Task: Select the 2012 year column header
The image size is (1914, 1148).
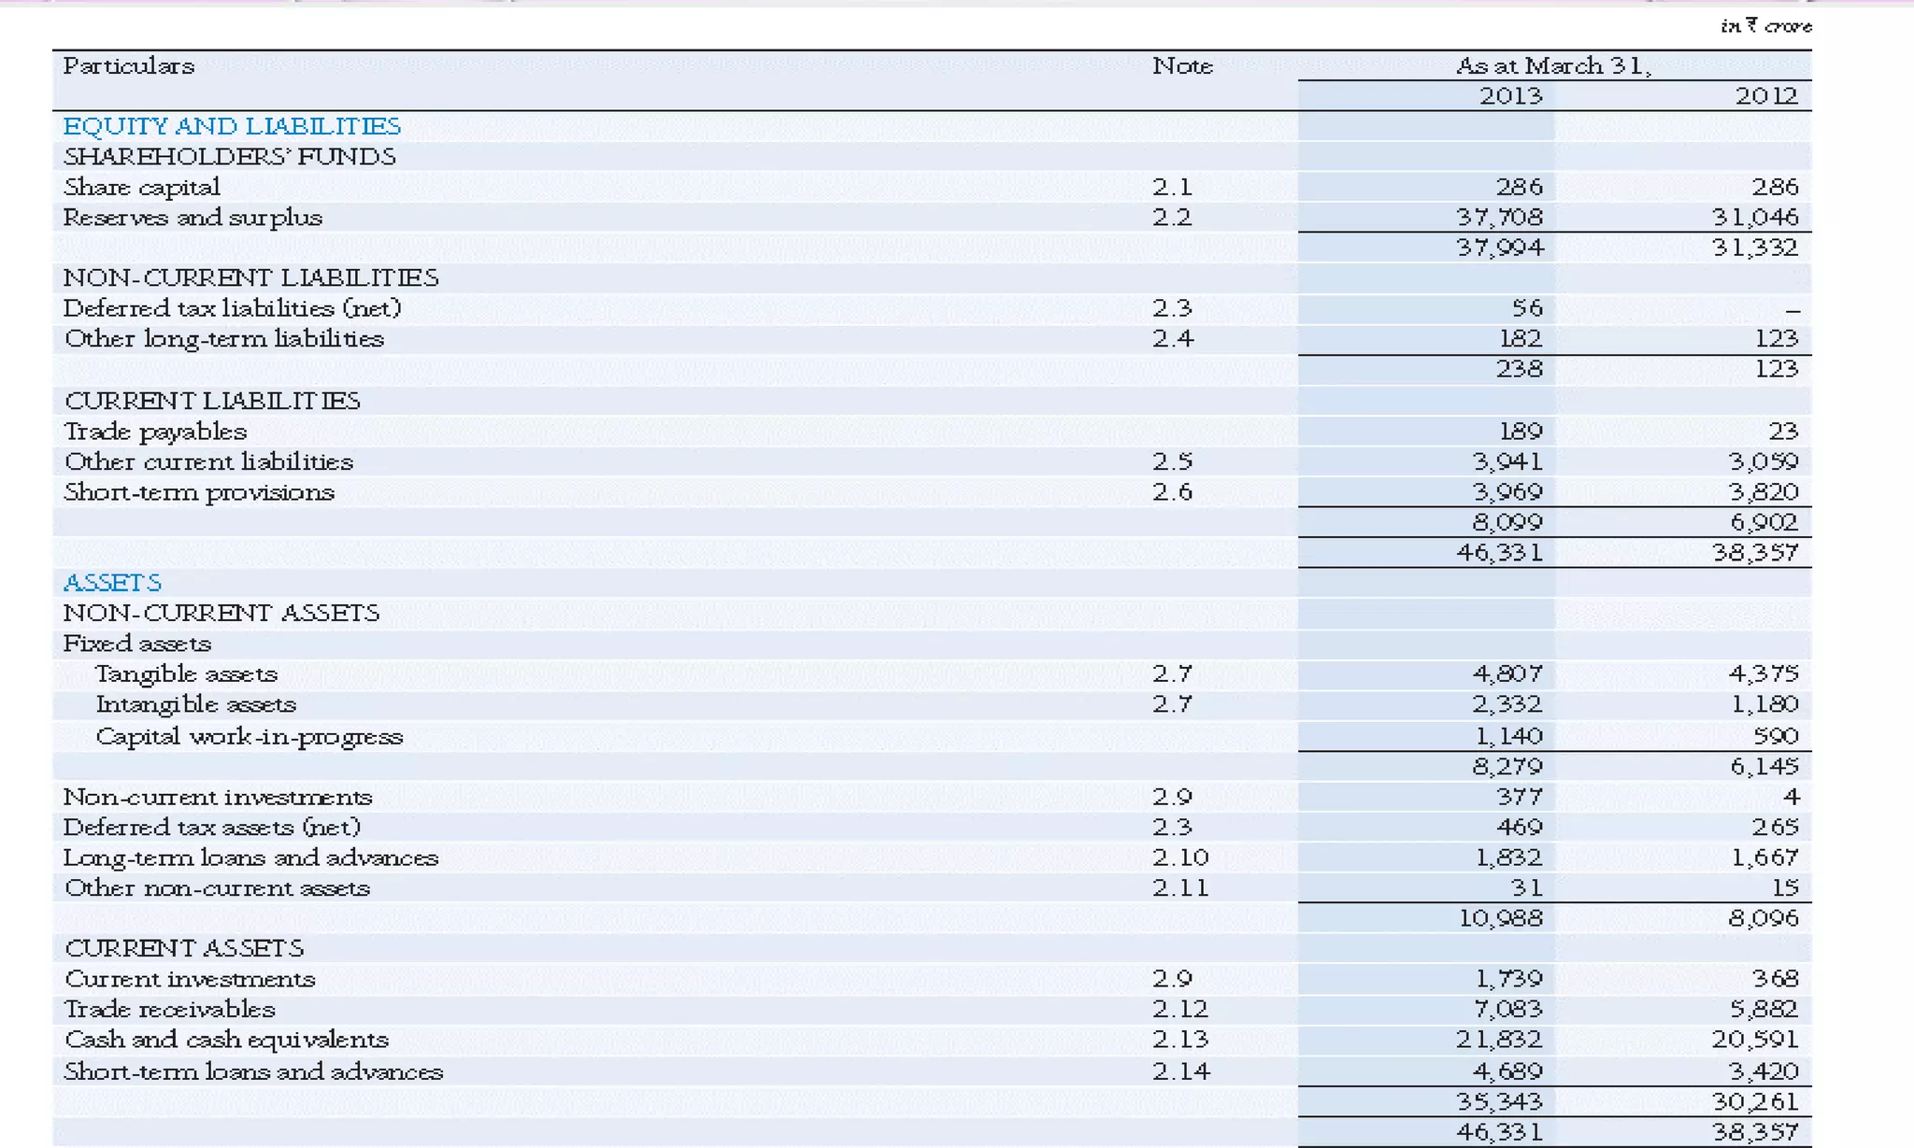Action: coord(1766,95)
